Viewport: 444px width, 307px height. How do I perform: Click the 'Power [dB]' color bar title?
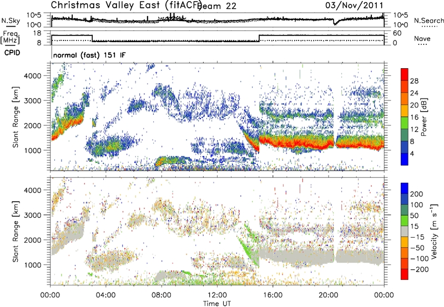click(423, 117)
